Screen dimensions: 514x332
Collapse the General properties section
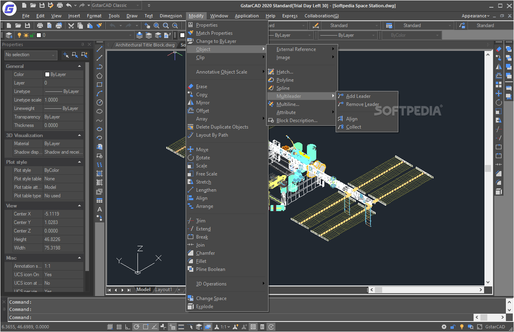(79, 66)
